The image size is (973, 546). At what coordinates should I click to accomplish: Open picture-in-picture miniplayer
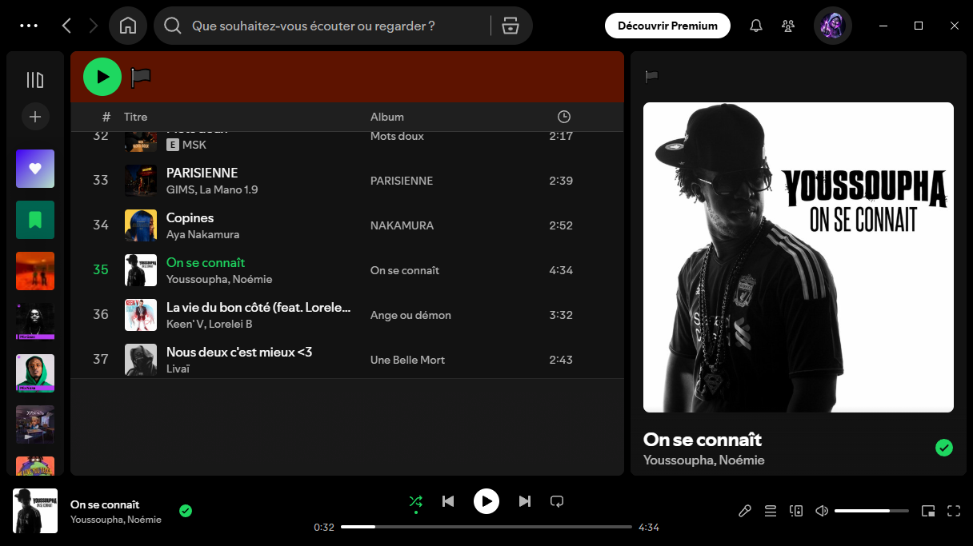click(x=928, y=510)
